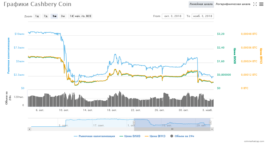Click the $2.5млн axis label
Viewport: 269px width, 145px height.
click(x=19, y=75)
